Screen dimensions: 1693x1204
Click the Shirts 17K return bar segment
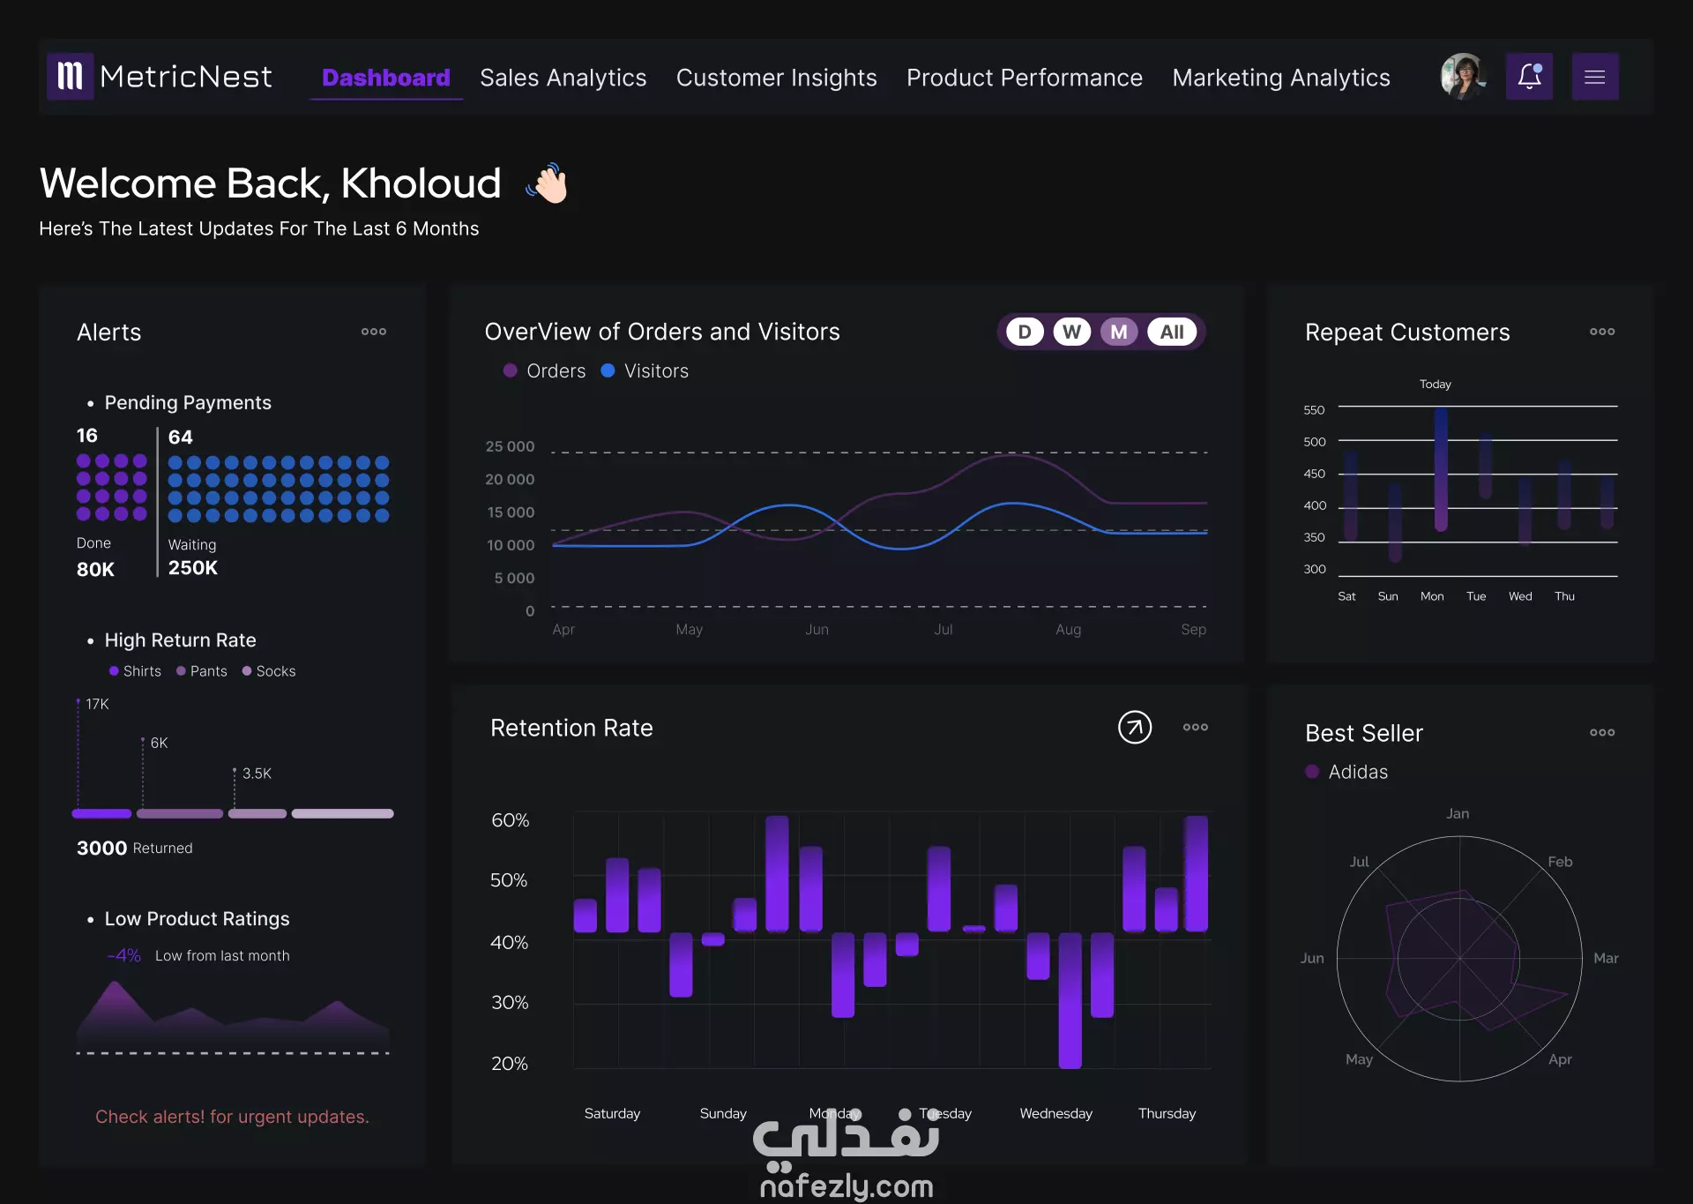(x=101, y=813)
